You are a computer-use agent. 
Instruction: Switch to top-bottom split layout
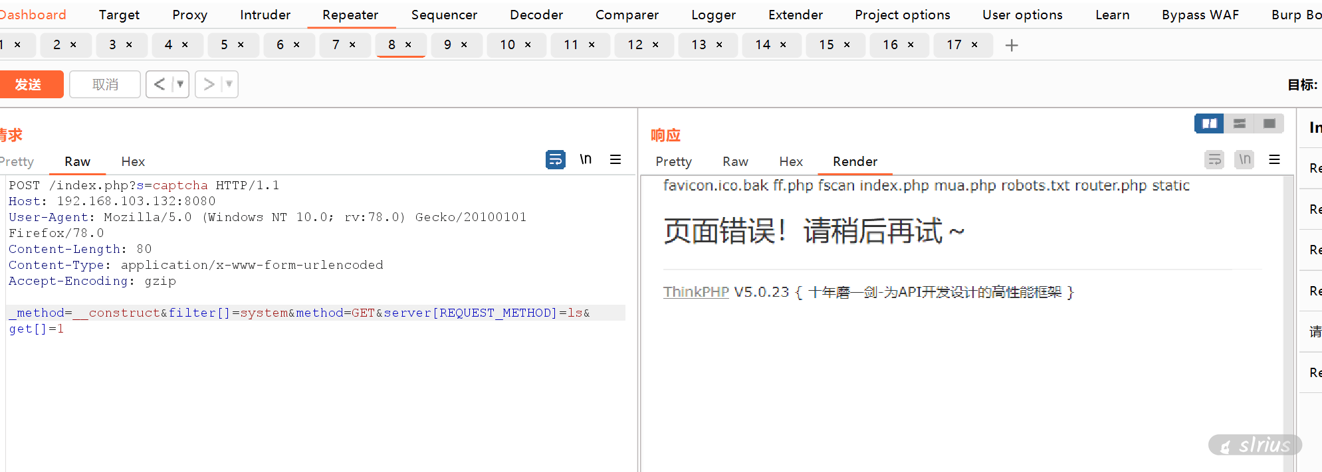click(1240, 123)
